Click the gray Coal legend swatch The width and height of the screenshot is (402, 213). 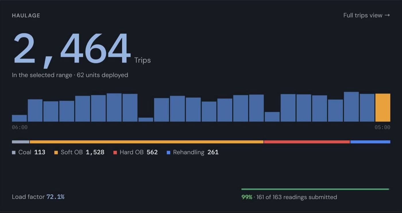click(13, 153)
